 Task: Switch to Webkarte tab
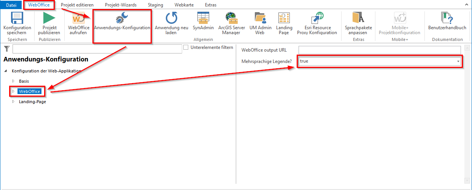click(184, 5)
